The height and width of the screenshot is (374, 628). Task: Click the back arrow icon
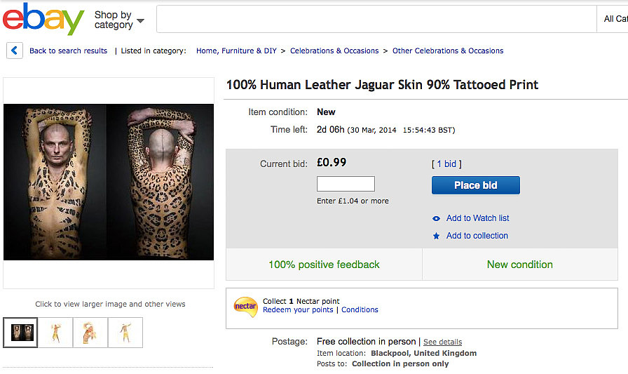pos(15,51)
